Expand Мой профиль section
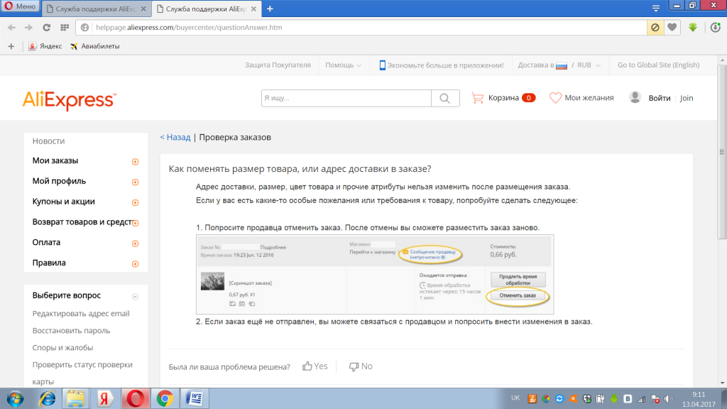This screenshot has width=727, height=409. coord(135,182)
